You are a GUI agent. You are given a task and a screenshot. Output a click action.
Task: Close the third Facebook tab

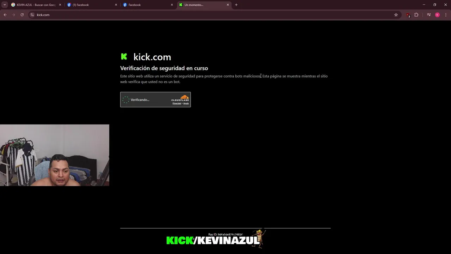tap(172, 5)
